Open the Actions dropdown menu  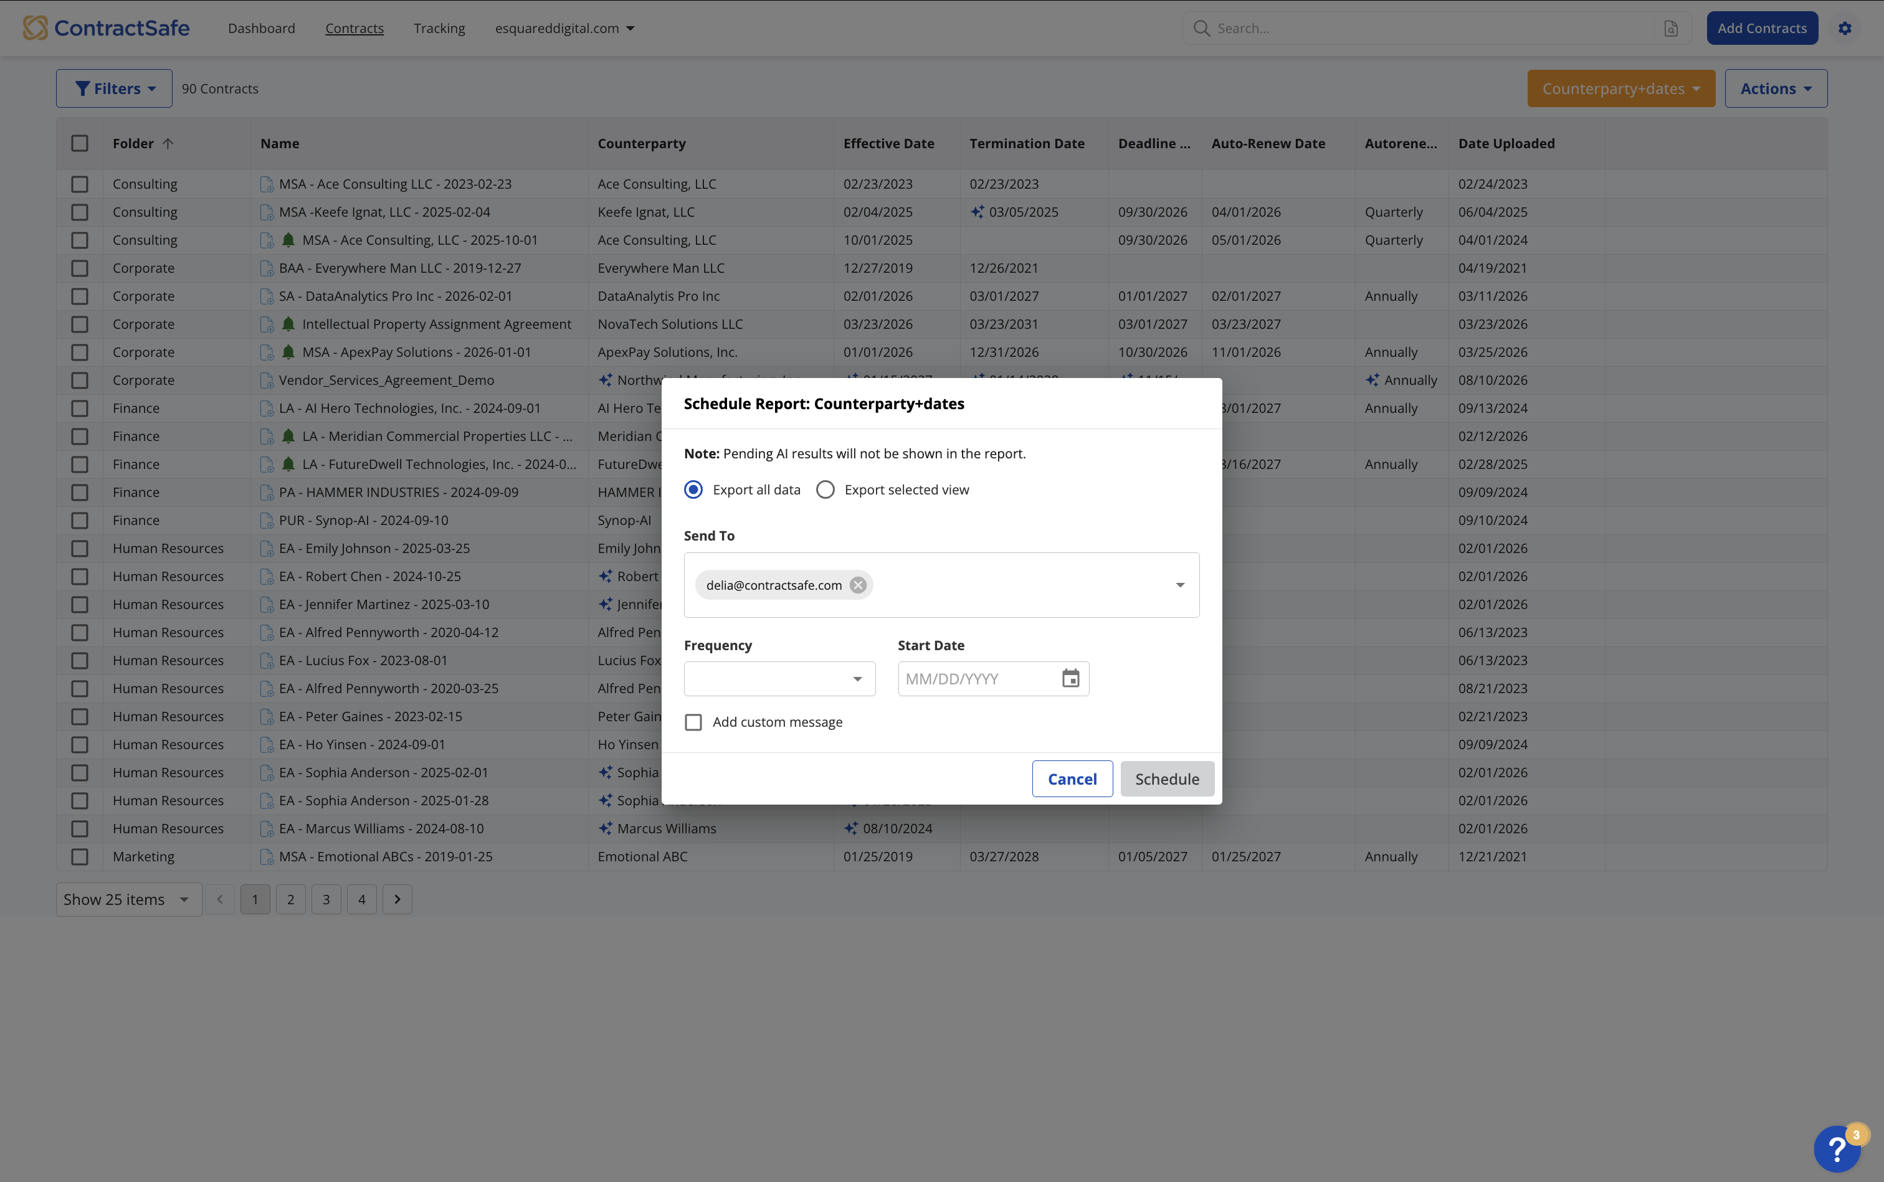point(1776,88)
